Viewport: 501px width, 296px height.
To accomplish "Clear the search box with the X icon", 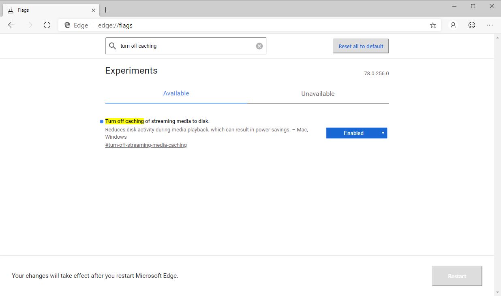I will click(259, 46).
